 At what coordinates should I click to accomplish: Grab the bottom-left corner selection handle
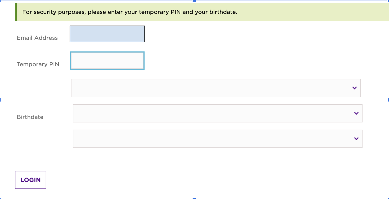coord(1,198)
